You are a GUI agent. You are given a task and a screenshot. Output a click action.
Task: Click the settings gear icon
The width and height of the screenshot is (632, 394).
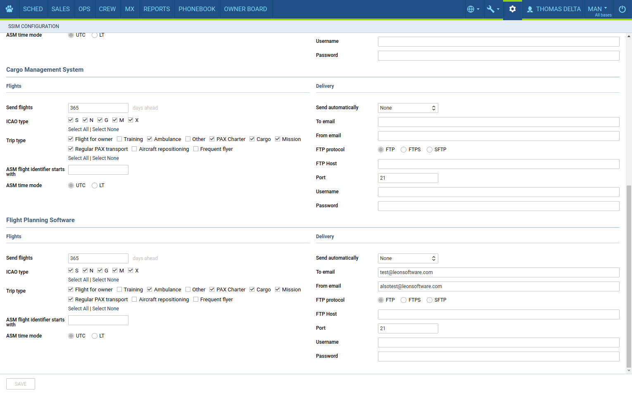512,9
